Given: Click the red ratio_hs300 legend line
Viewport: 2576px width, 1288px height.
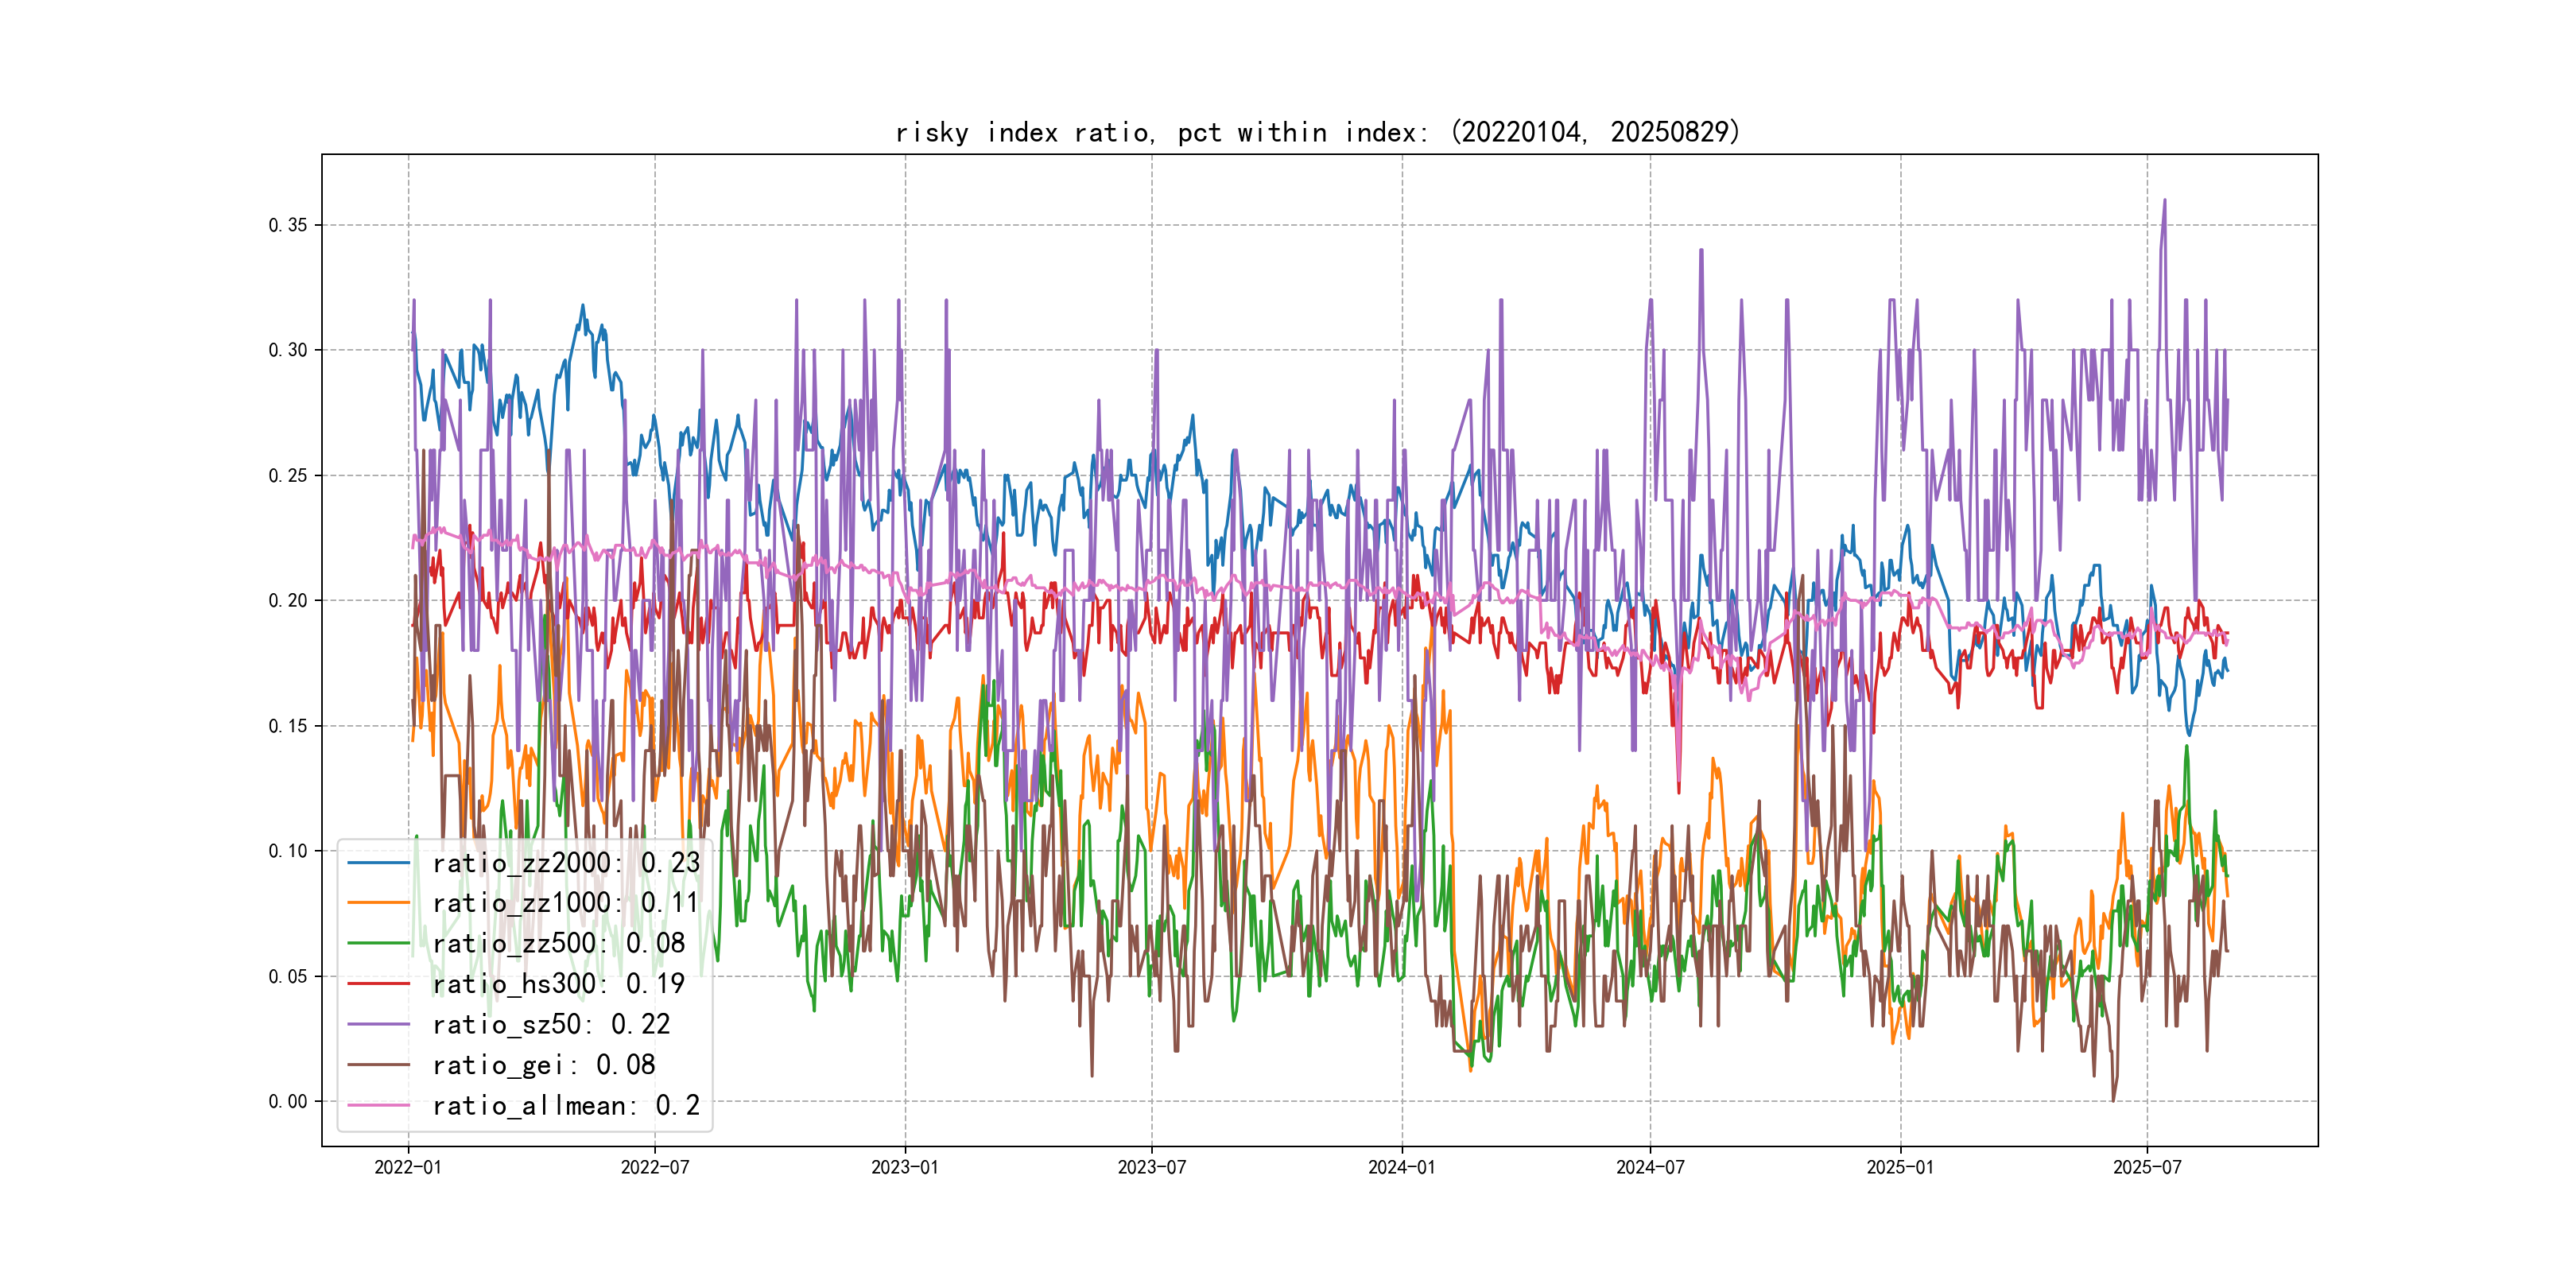Looking at the screenshot, I should pos(378,984).
